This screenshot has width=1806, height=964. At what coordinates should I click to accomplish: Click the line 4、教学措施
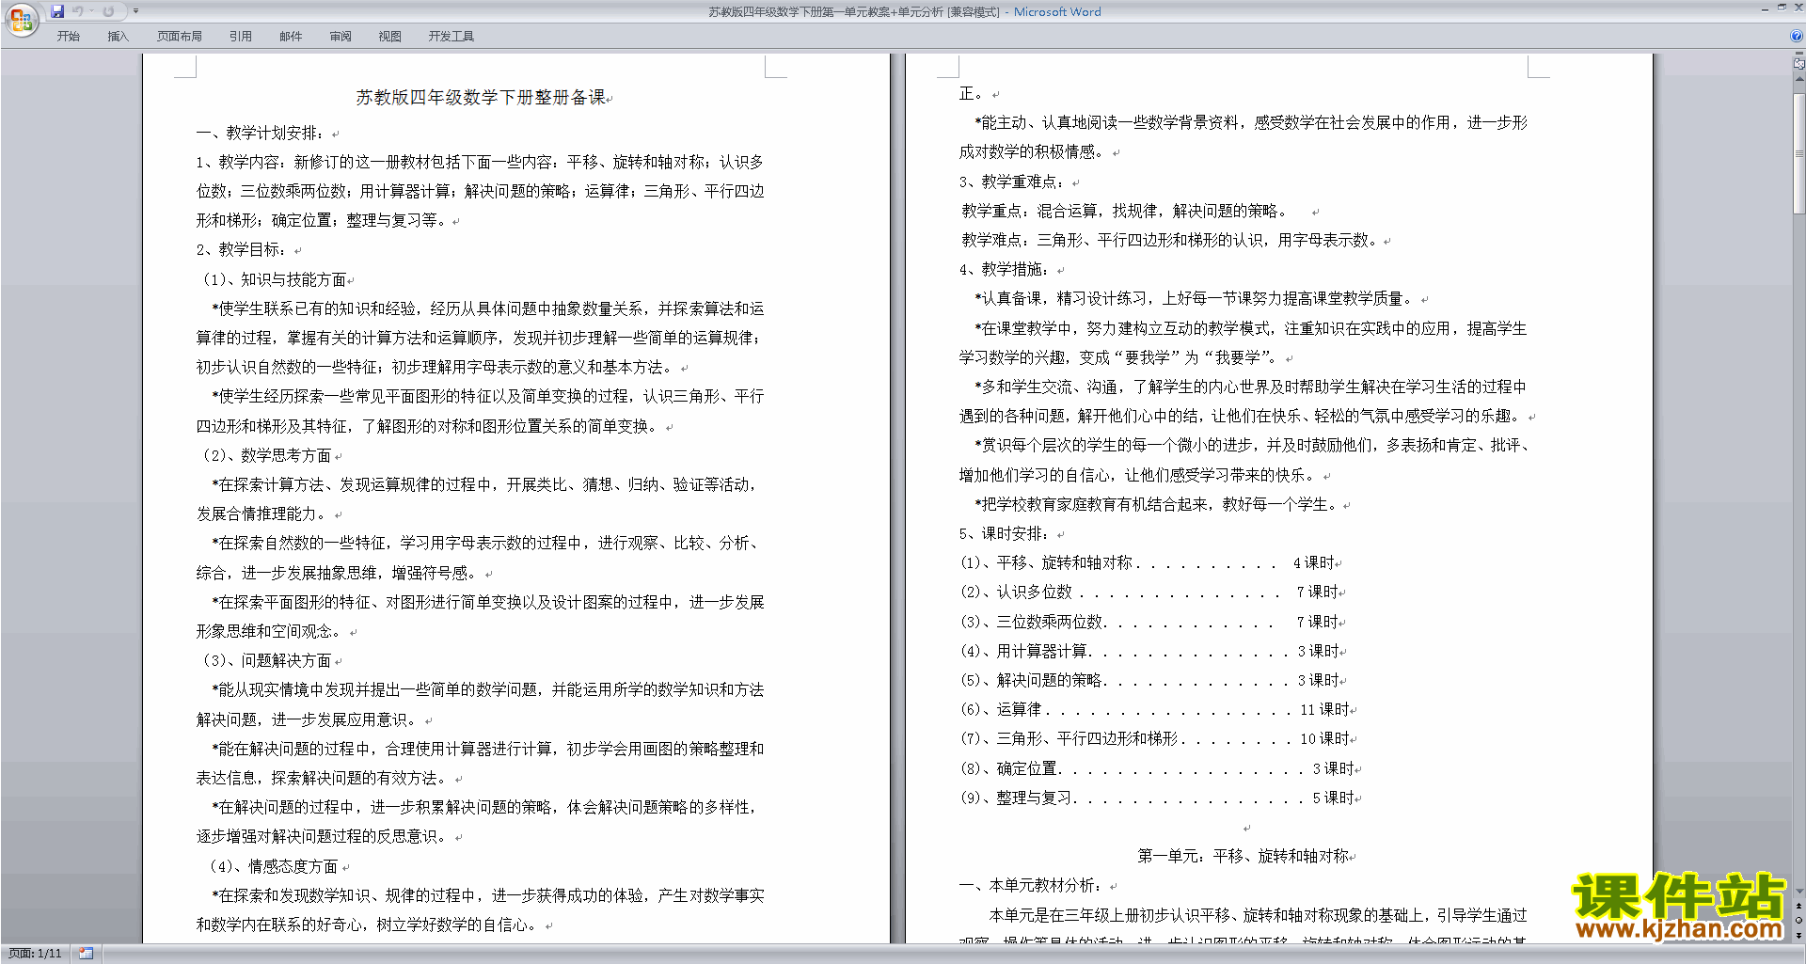coord(1005,269)
